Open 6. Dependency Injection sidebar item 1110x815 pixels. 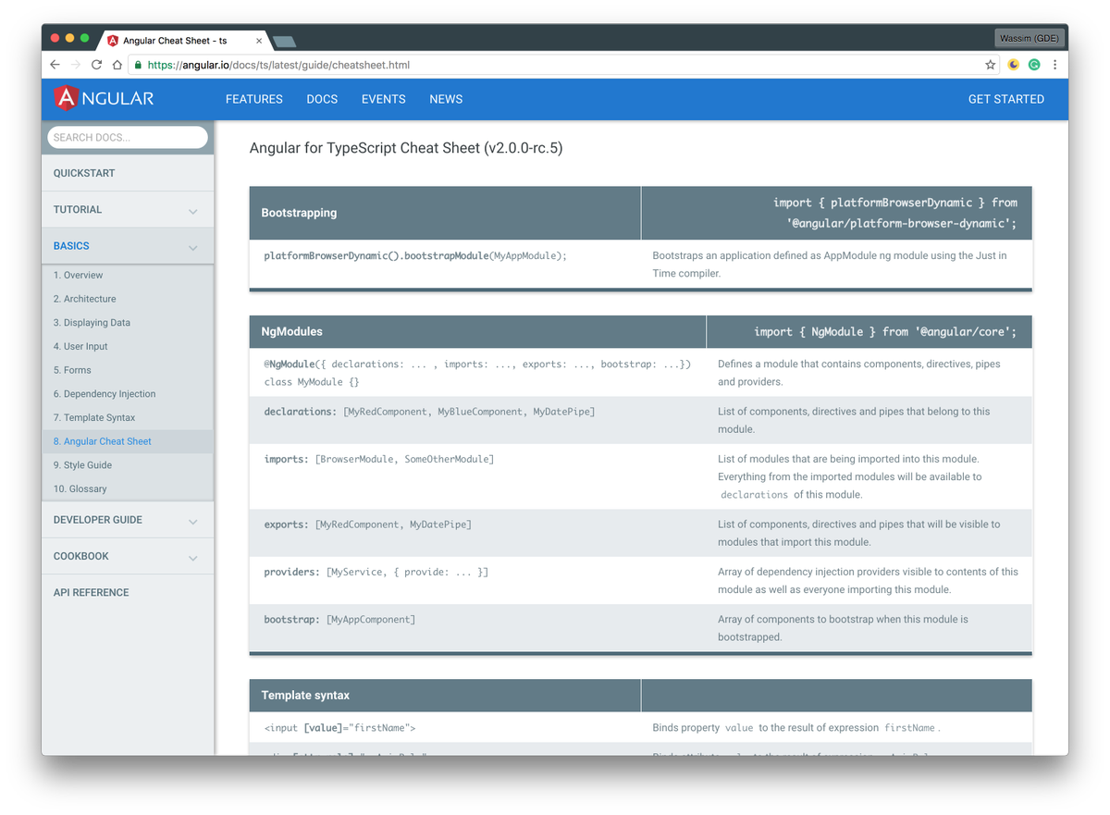[128, 394]
